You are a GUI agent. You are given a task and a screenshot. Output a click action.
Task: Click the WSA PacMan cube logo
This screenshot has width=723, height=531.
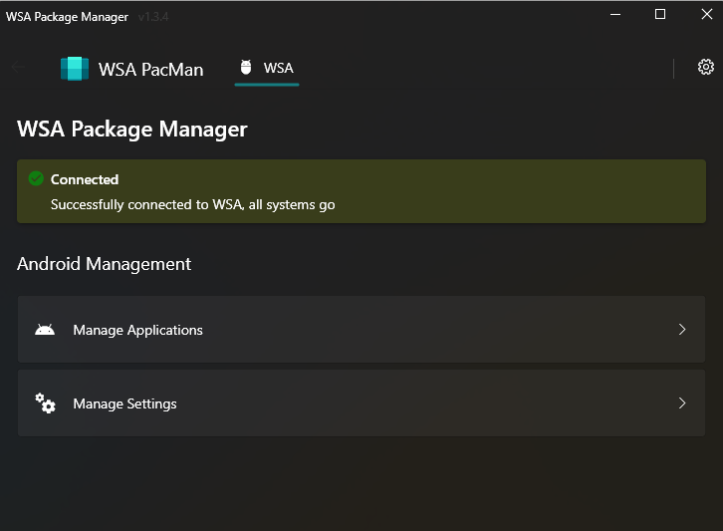click(x=75, y=69)
